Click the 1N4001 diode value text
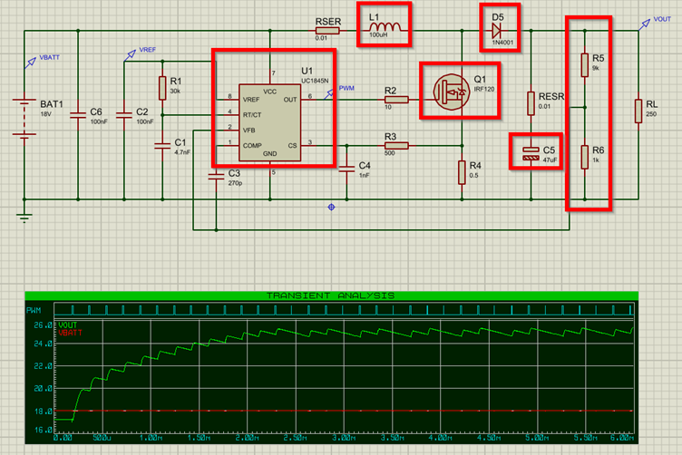 click(x=502, y=43)
